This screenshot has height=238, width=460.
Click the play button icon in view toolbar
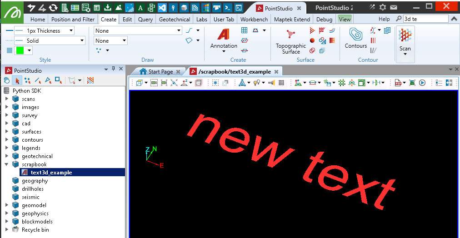422,83
